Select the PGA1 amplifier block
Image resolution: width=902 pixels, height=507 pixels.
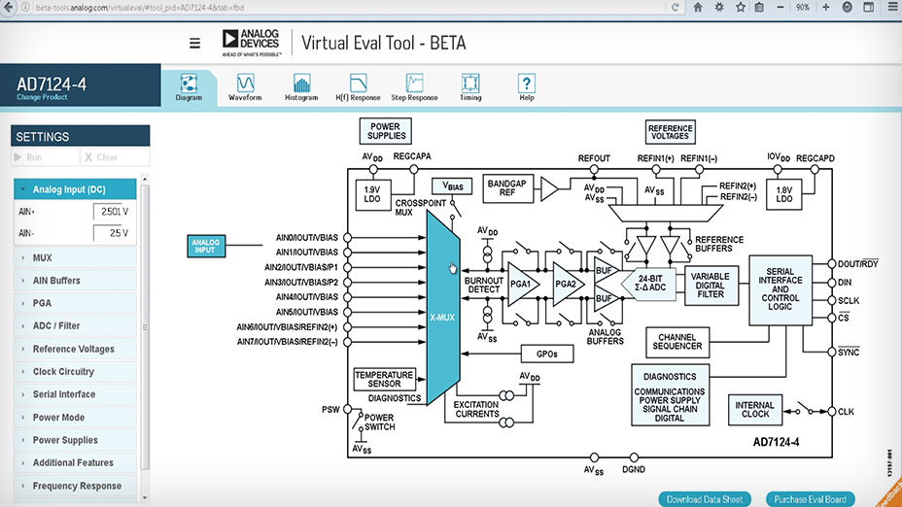pyautogui.click(x=521, y=284)
